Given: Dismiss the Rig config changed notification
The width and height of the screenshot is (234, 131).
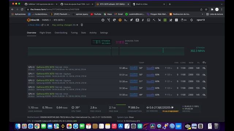Looking at the screenshot, I should pos(77,25).
